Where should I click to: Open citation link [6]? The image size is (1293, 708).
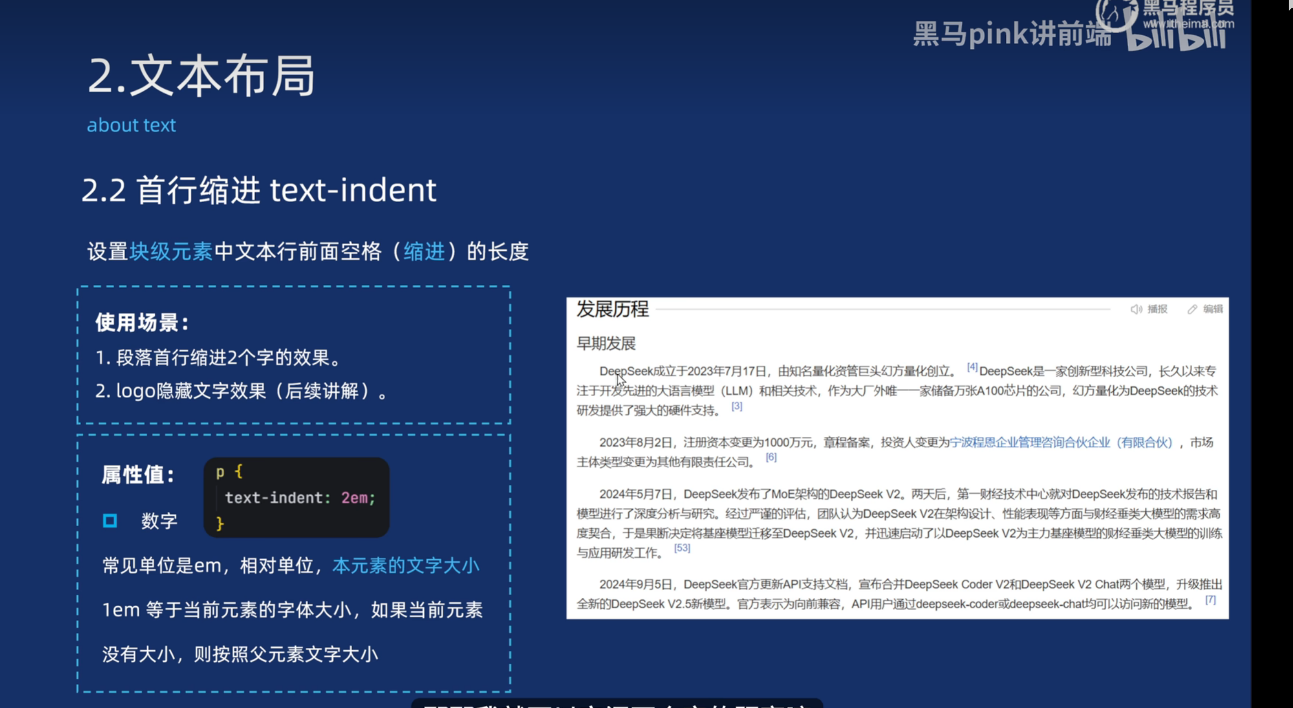click(x=771, y=457)
